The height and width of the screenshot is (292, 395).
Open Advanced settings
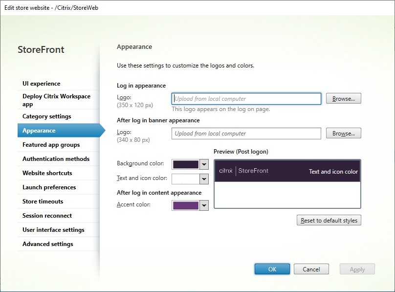pos(47,244)
